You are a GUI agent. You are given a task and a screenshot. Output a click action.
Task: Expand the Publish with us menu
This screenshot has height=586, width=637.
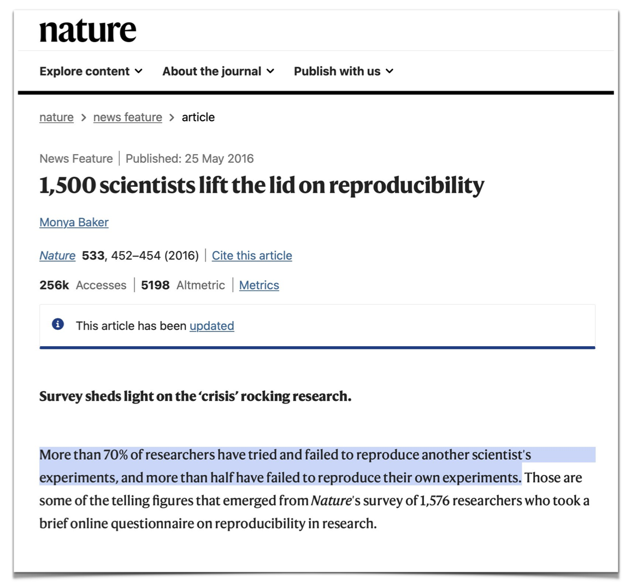pos(343,72)
